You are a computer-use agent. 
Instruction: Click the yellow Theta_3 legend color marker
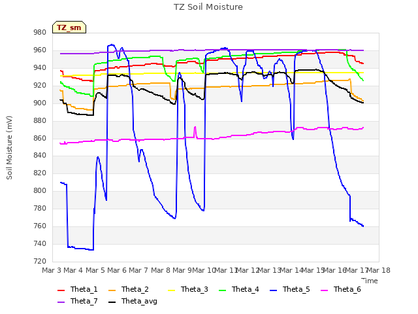171,290
